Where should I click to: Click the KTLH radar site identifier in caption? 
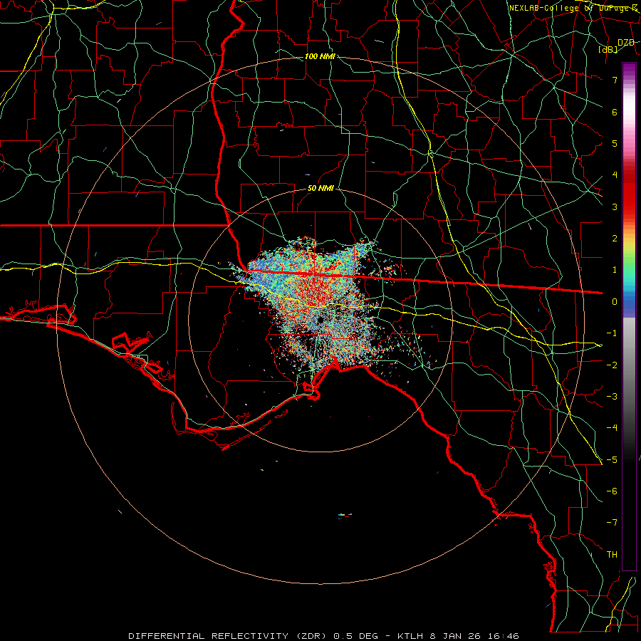click(411, 636)
